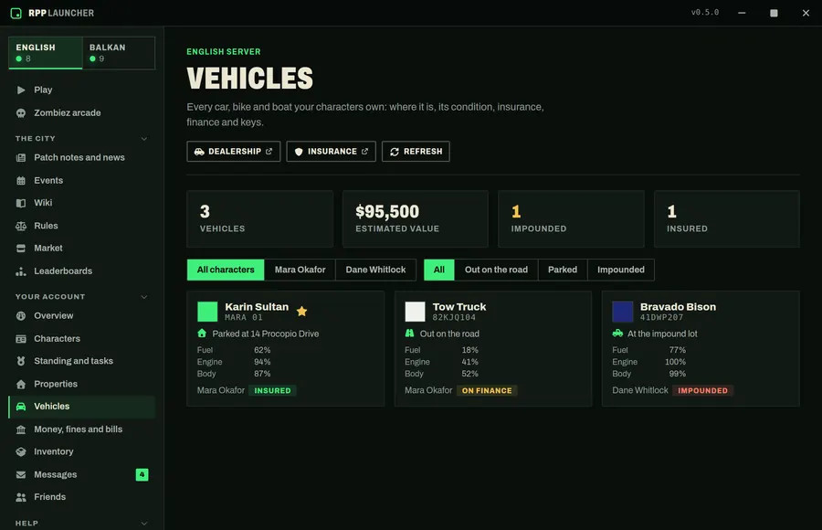The height and width of the screenshot is (530, 822).
Task: Click the shield icon on Insurance button
Action: [x=299, y=152]
